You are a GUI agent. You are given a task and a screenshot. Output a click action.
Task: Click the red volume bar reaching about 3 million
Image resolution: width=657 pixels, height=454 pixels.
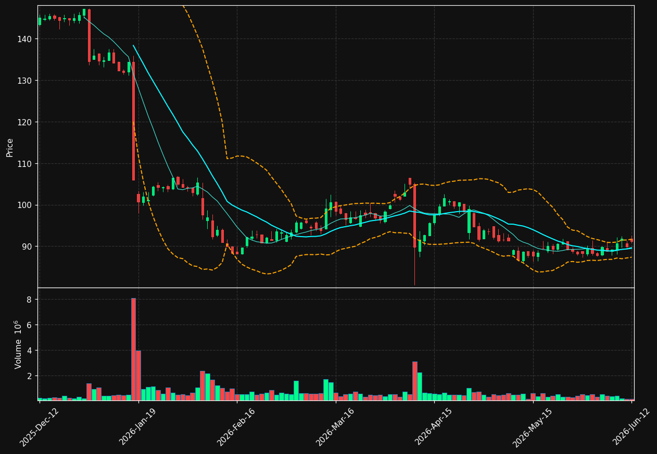(x=415, y=381)
